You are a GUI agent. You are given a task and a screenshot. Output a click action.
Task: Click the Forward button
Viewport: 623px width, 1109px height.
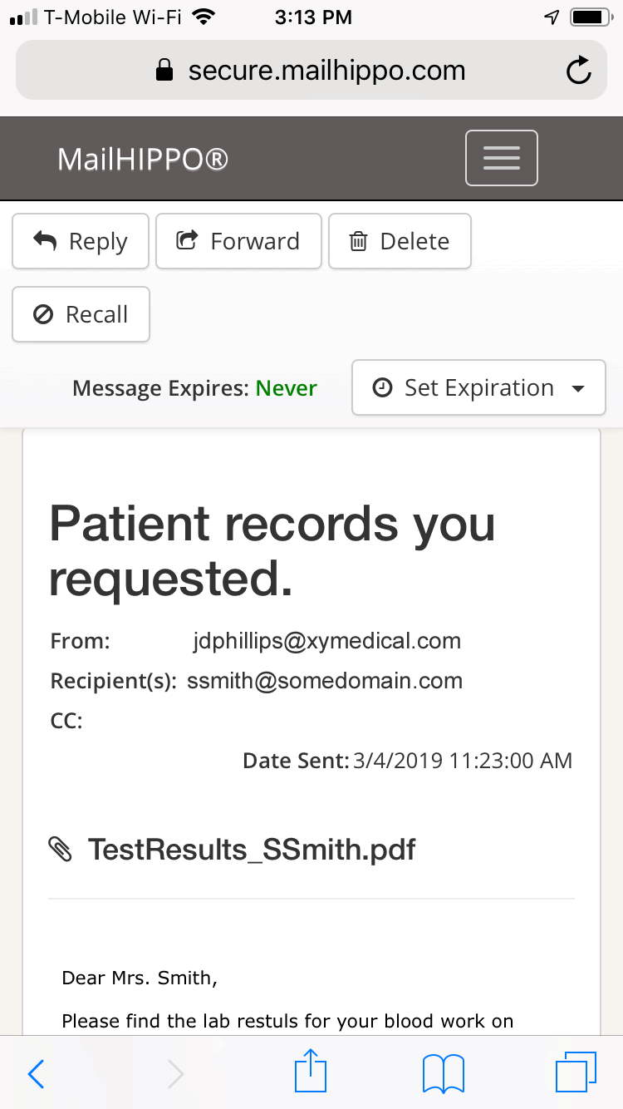click(238, 241)
